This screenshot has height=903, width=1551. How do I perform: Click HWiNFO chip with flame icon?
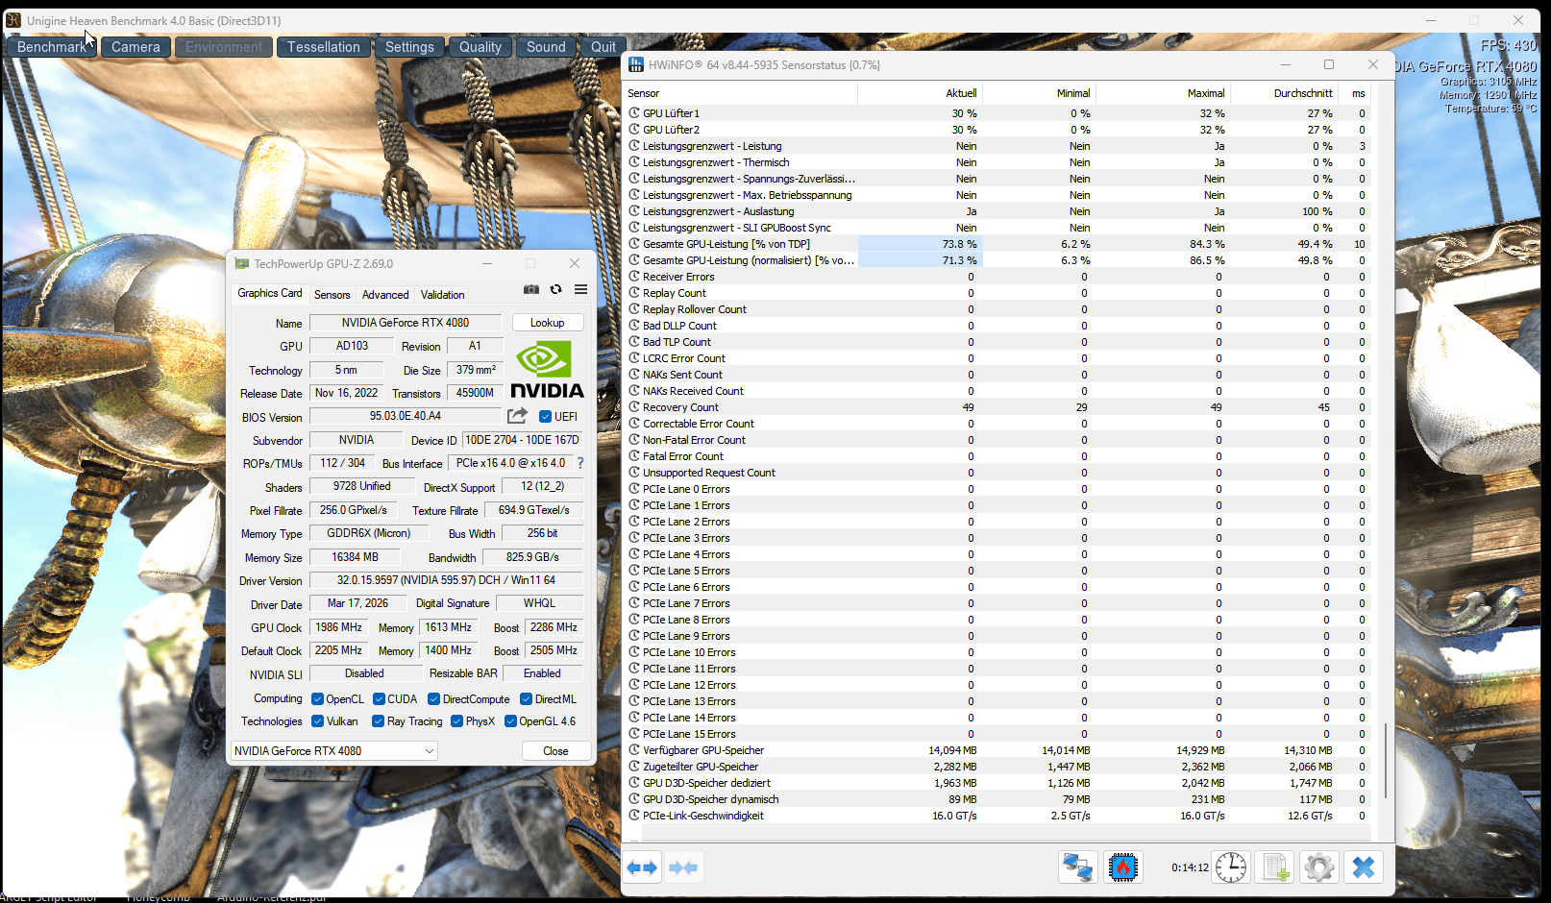click(x=1122, y=867)
